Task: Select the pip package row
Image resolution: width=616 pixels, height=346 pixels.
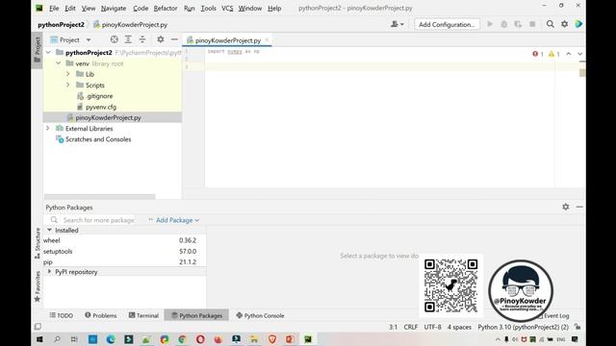Action: pos(124,261)
